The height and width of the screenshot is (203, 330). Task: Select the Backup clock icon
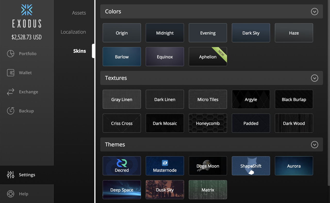tap(11, 111)
